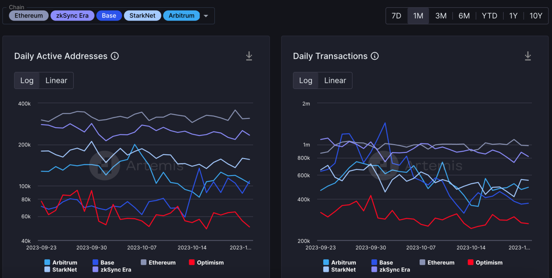552x278 pixels.
Task: Select the 7D time range
Action: 396,16
